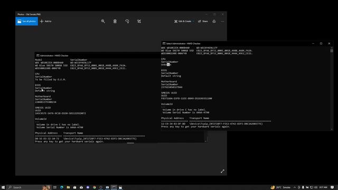The height and width of the screenshot is (190, 338).
Task: Click HWID Checker window vertical scrollbar thumb
Action: [x=332, y=51]
